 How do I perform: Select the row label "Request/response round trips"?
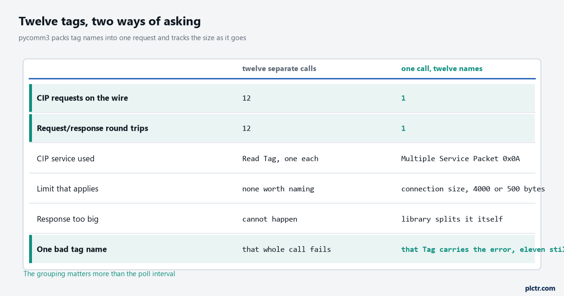pos(92,128)
